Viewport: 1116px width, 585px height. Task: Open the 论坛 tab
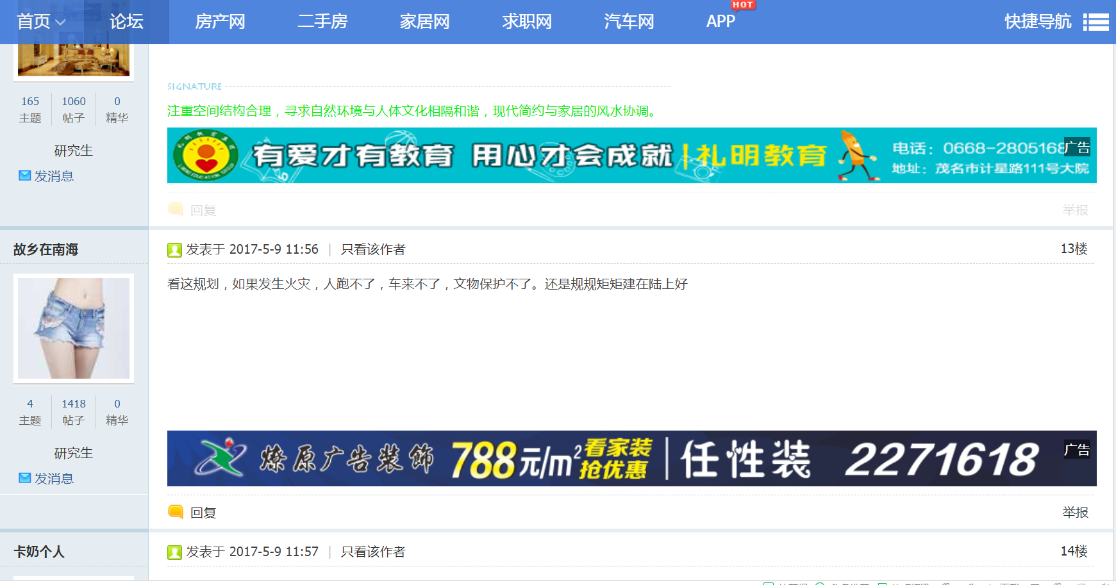coord(126,22)
